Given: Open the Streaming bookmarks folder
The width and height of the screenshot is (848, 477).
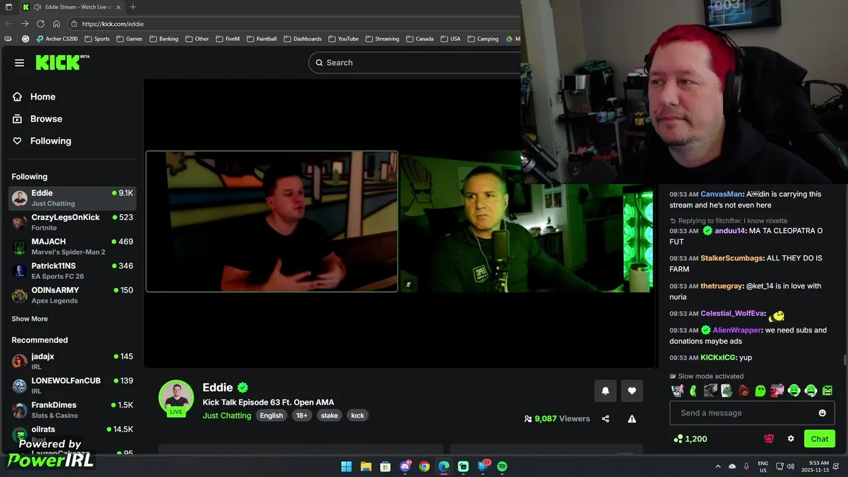Looking at the screenshot, I should (382, 39).
